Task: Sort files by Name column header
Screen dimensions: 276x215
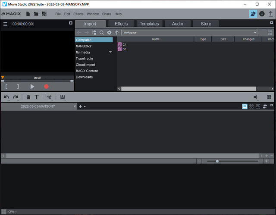Action: pyautogui.click(x=156, y=39)
